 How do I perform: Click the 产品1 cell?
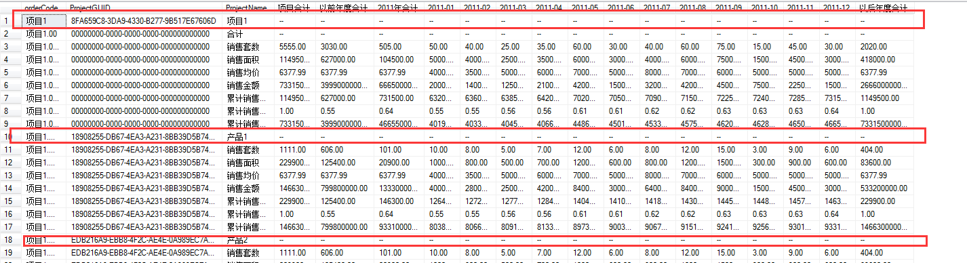click(237, 137)
